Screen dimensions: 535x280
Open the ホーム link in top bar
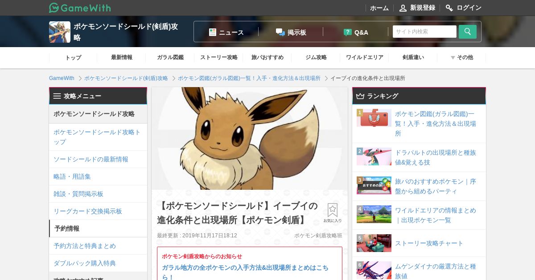tap(379, 8)
